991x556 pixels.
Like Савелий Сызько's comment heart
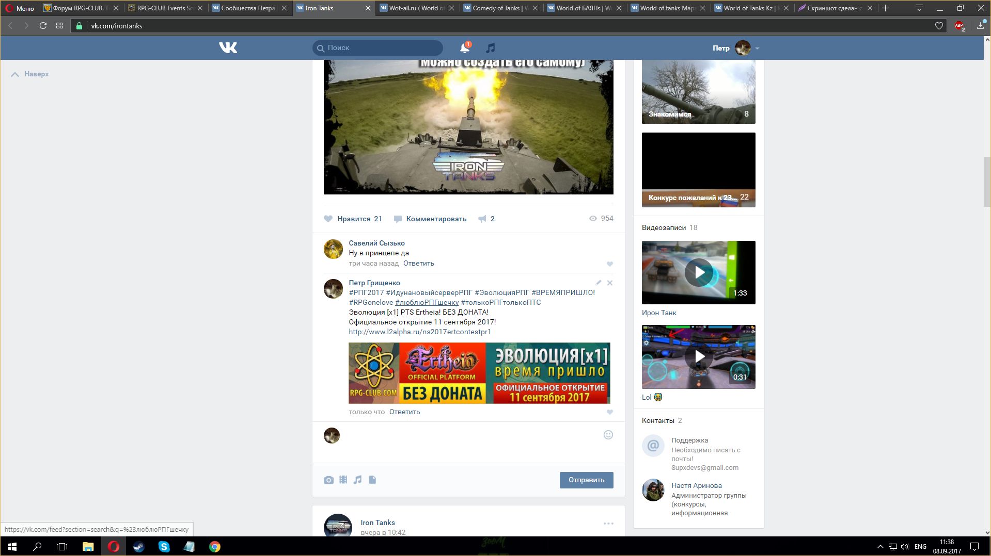click(609, 264)
